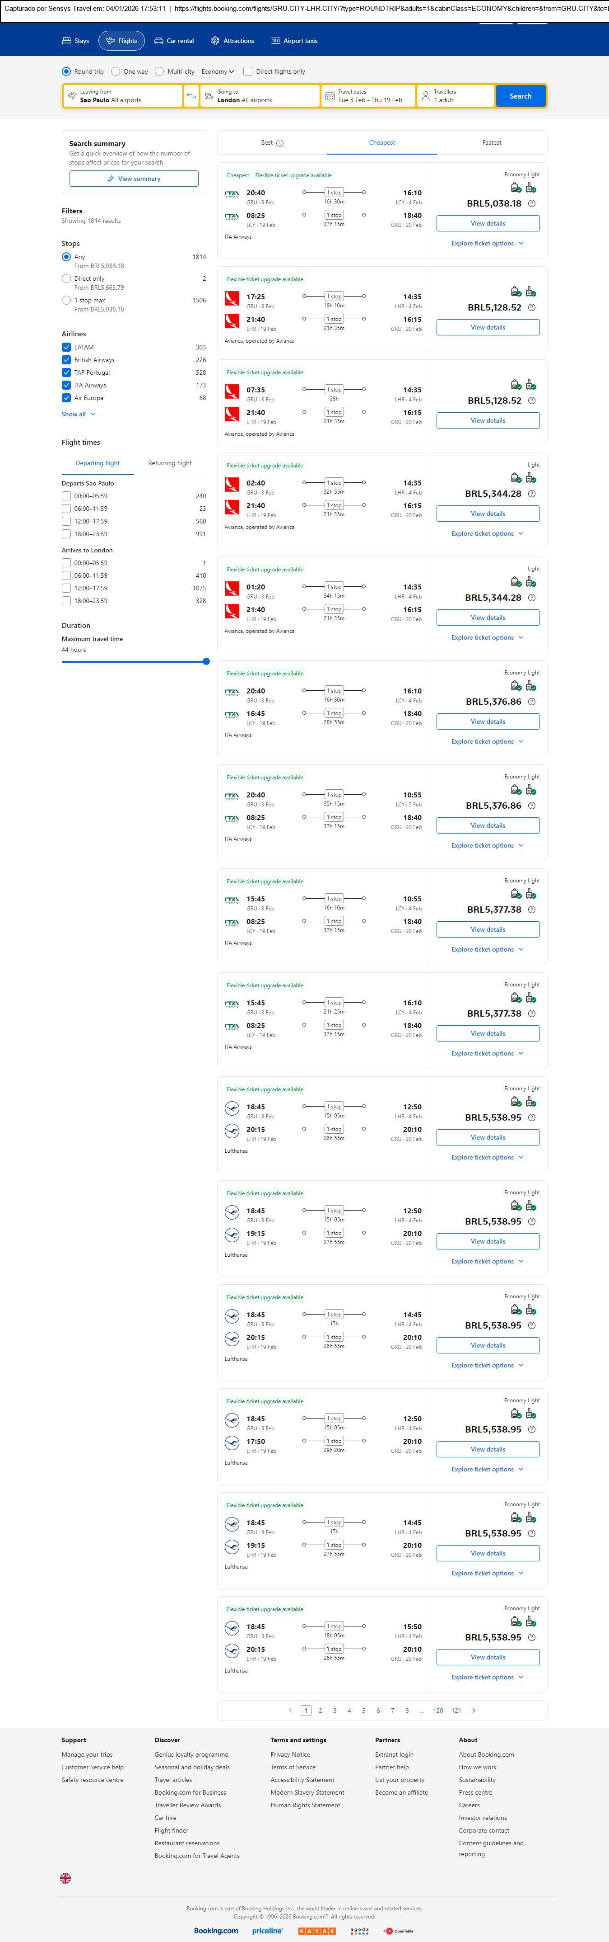Click the UK flag language icon in the footer
609x1942 pixels.
[65, 1878]
